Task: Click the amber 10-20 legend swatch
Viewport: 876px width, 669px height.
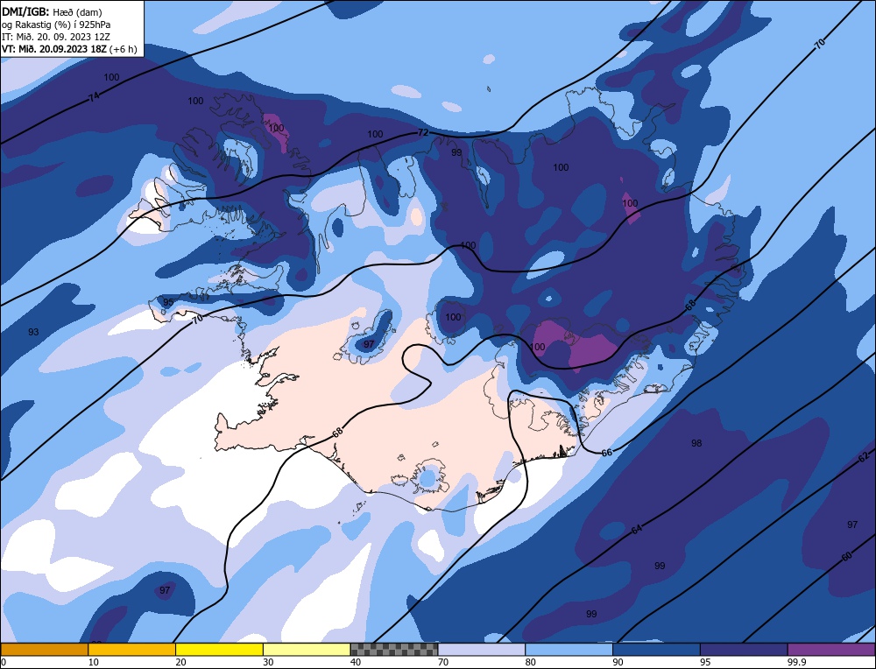Action: (x=132, y=649)
